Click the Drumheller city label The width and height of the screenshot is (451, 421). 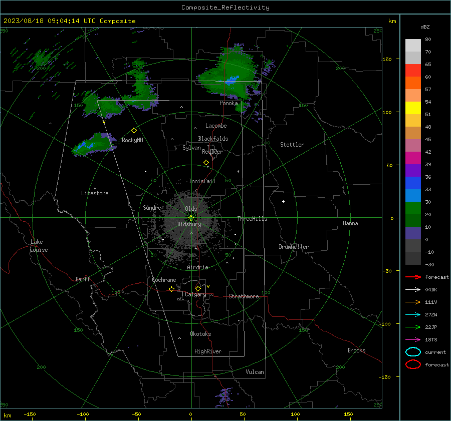pos(294,247)
